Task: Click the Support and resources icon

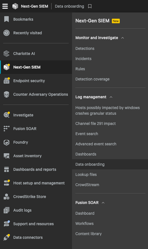Action: 6,224
